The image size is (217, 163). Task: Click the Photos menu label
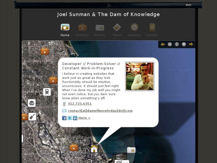point(100,35)
